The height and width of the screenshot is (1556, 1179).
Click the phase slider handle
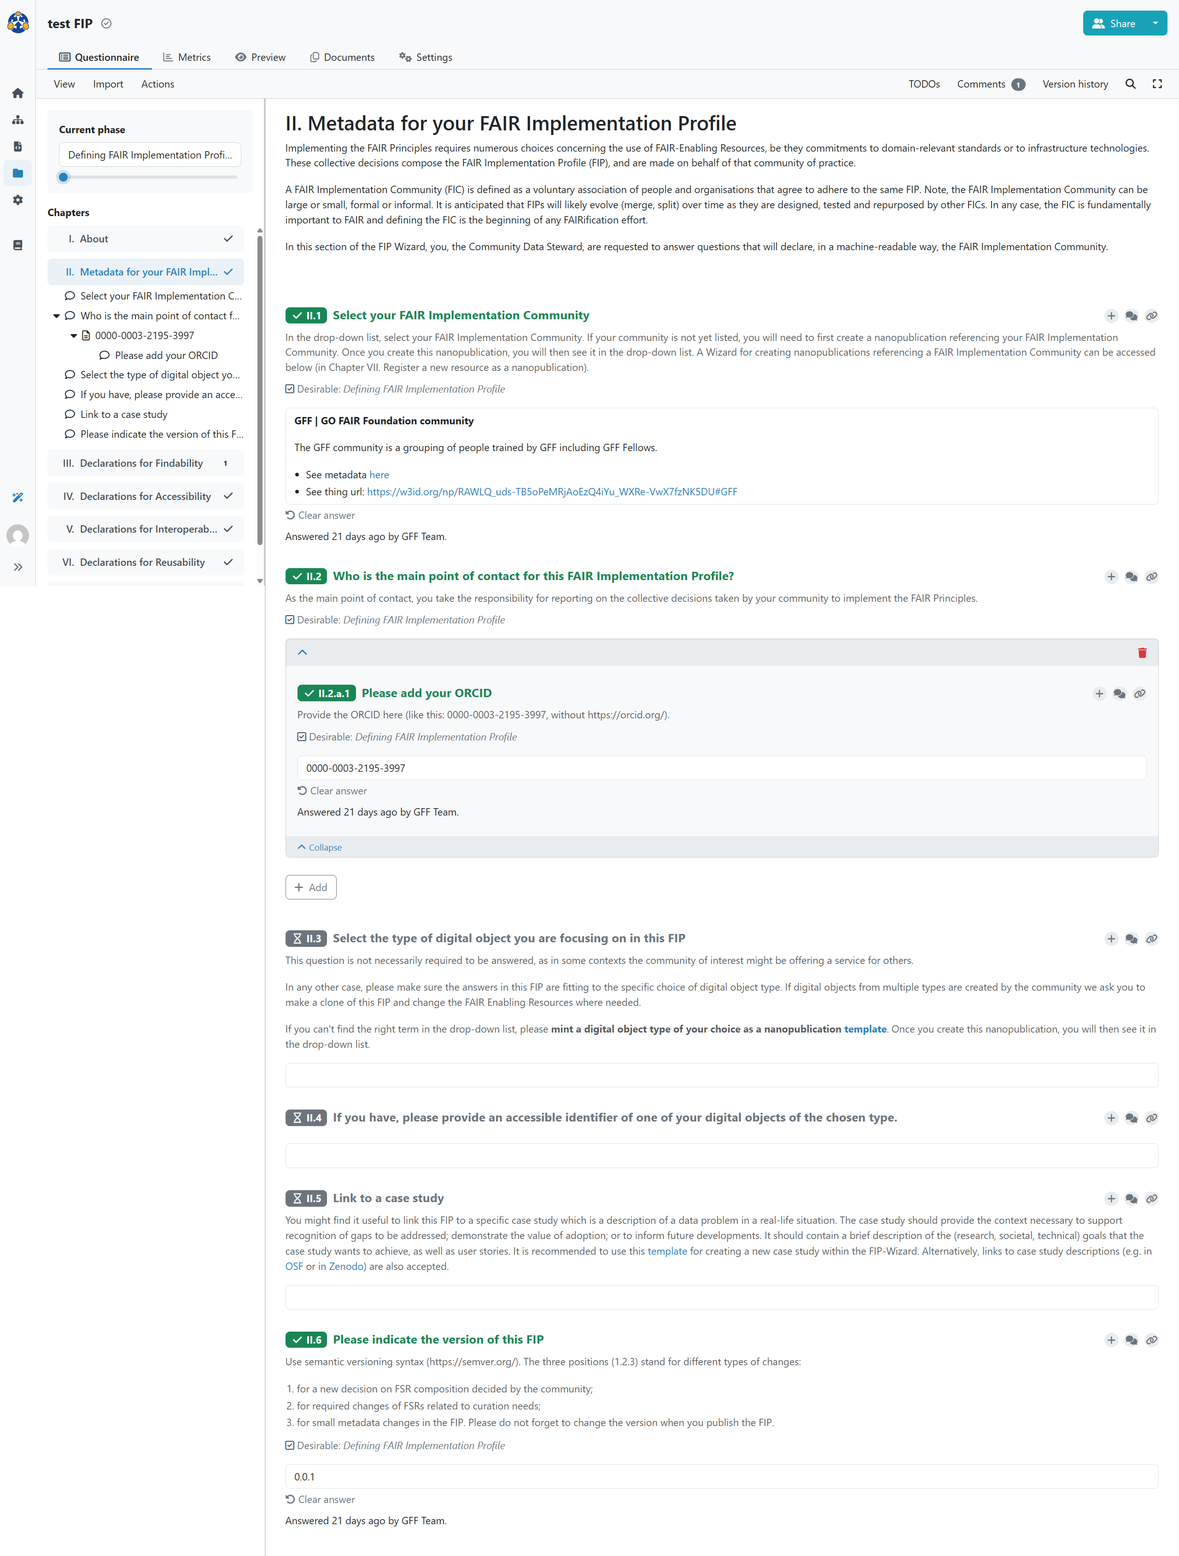click(63, 177)
